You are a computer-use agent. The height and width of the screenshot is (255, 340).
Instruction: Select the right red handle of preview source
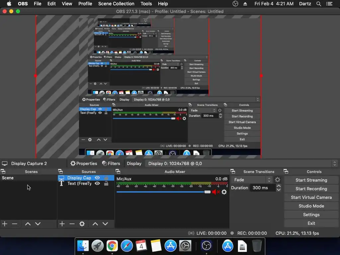[261, 76]
